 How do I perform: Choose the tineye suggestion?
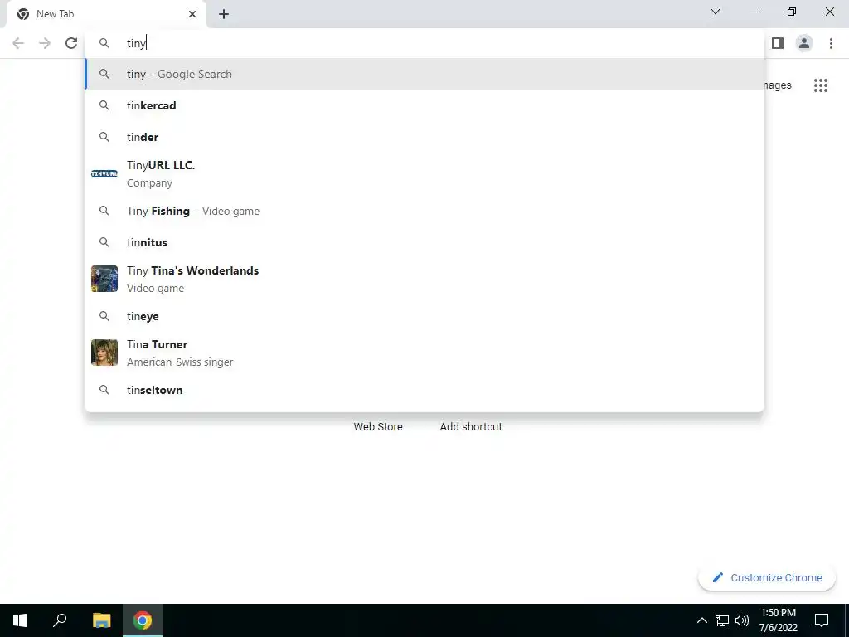pos(424,316)
